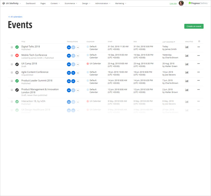Select checkbox for UX Camp 2018
Screen dimensions: 211x196
(12, 64)
